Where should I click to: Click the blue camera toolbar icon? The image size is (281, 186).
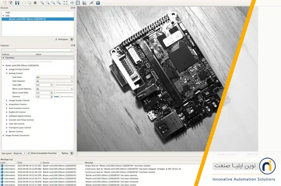98,3
